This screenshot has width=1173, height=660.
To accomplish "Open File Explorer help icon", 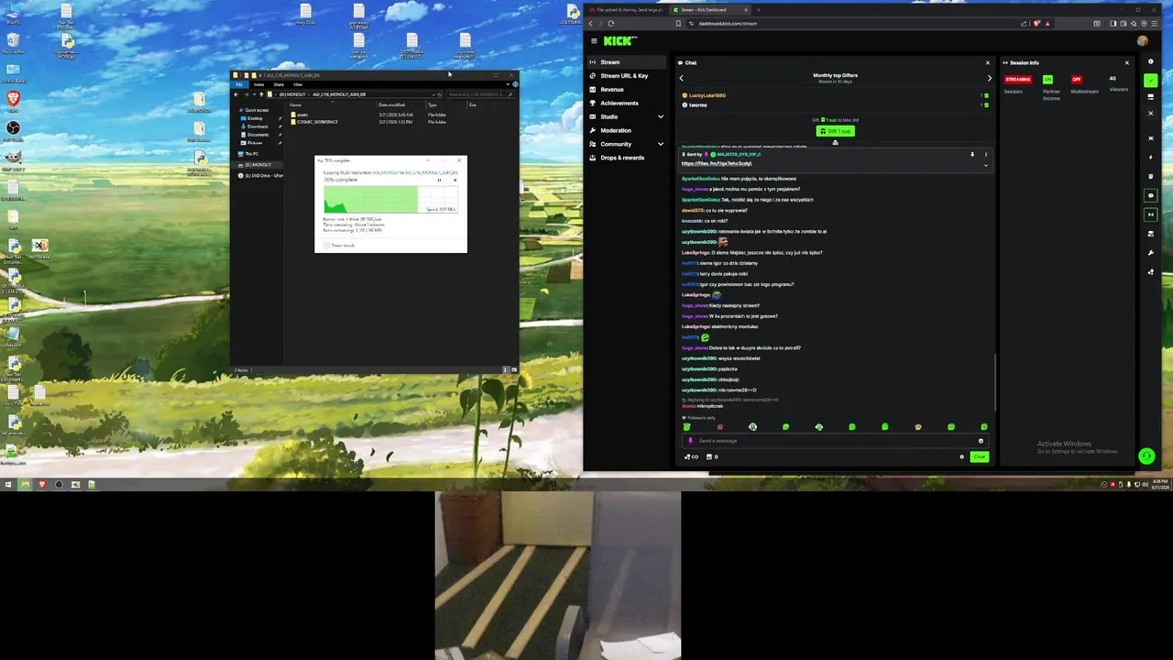I will (x=515, y=84).
